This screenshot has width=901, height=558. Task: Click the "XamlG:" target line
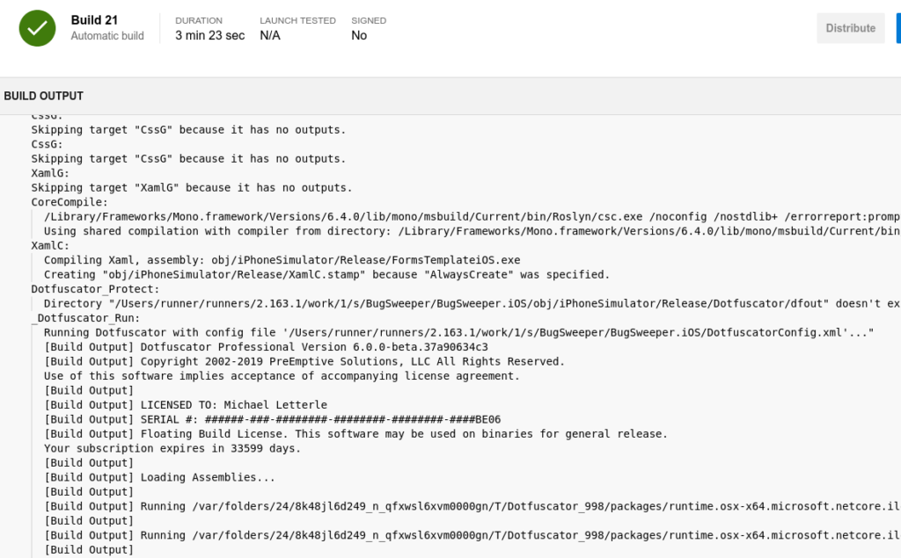50,173
